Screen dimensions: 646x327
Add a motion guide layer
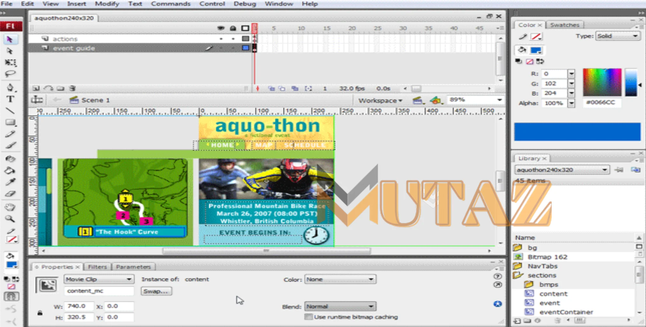coord(48,88)
